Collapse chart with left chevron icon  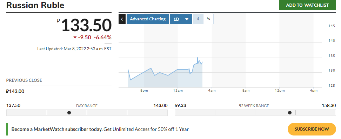click(122, 19)
